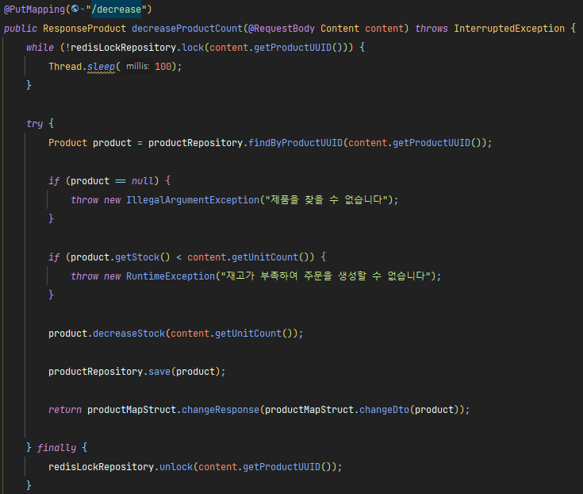
Task: Click the lock method call in while condition
Action: 193,48
